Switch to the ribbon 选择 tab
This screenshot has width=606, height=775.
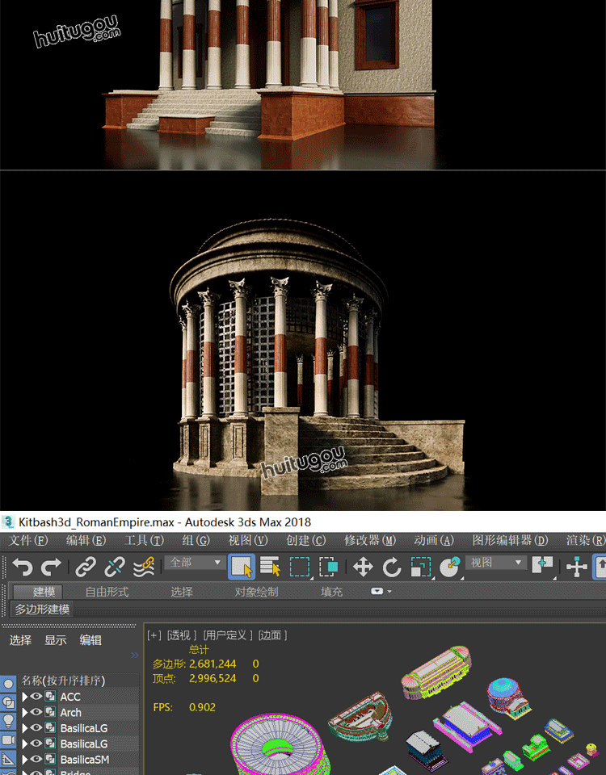pos(182,592)
